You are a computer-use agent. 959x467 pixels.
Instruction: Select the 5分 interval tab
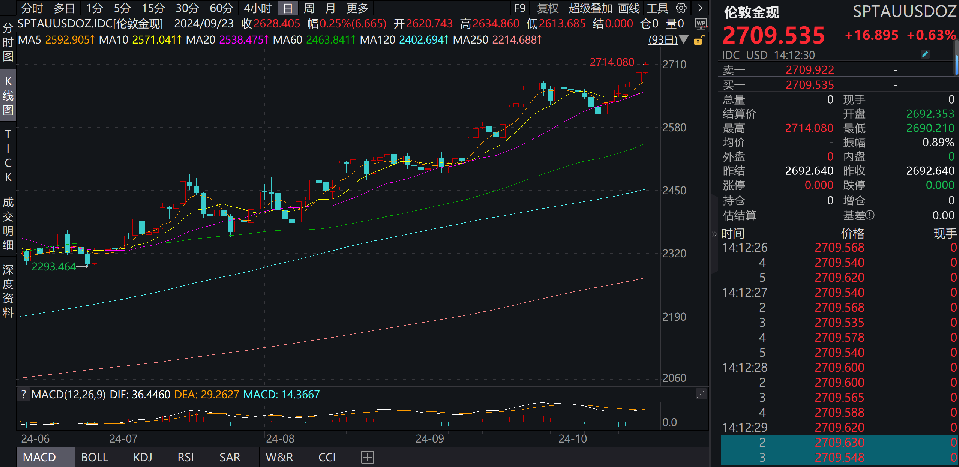pos(122,8)
